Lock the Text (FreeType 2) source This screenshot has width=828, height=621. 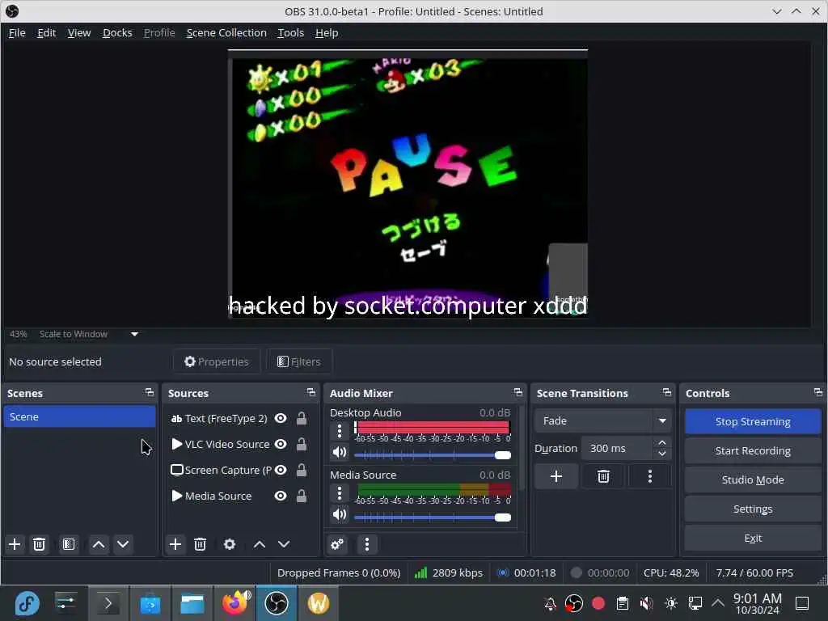point(302,418)
